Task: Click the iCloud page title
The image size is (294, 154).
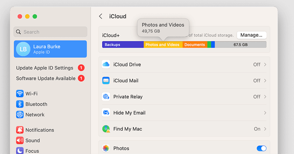Action: tap(118, 16)
